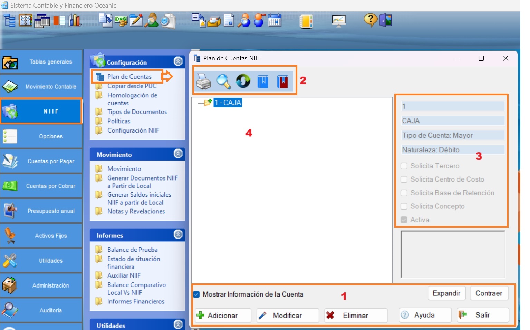
Task: Click the Expandir button
Action: pos(446,293)
